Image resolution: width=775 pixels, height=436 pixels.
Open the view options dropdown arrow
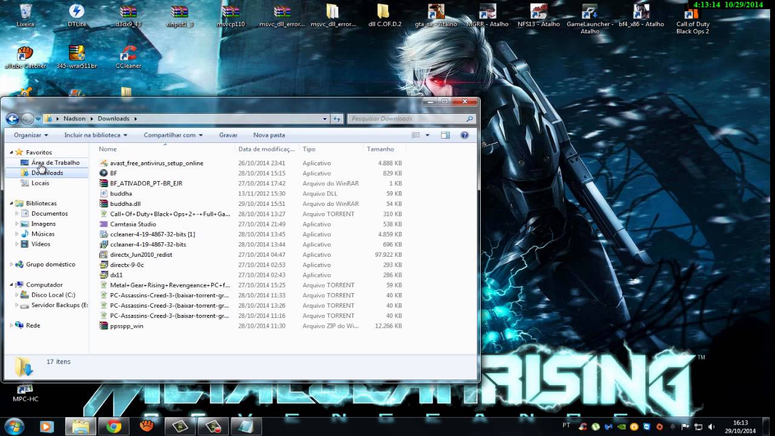click(x=427, y=135)
